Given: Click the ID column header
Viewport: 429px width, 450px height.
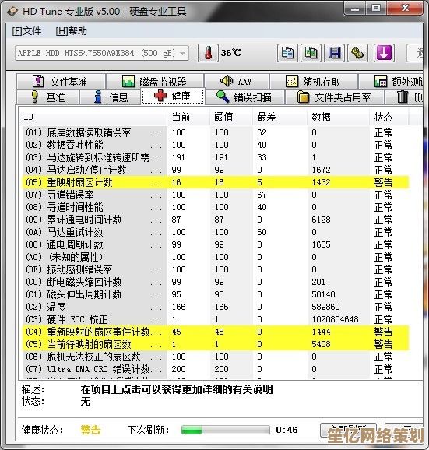Looking at the screenshot, I should coord(93,117).
